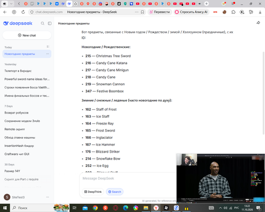The image size is (265, 212).
Task: Toggle the DeepThink mode button
Action: tap(93, 192)
